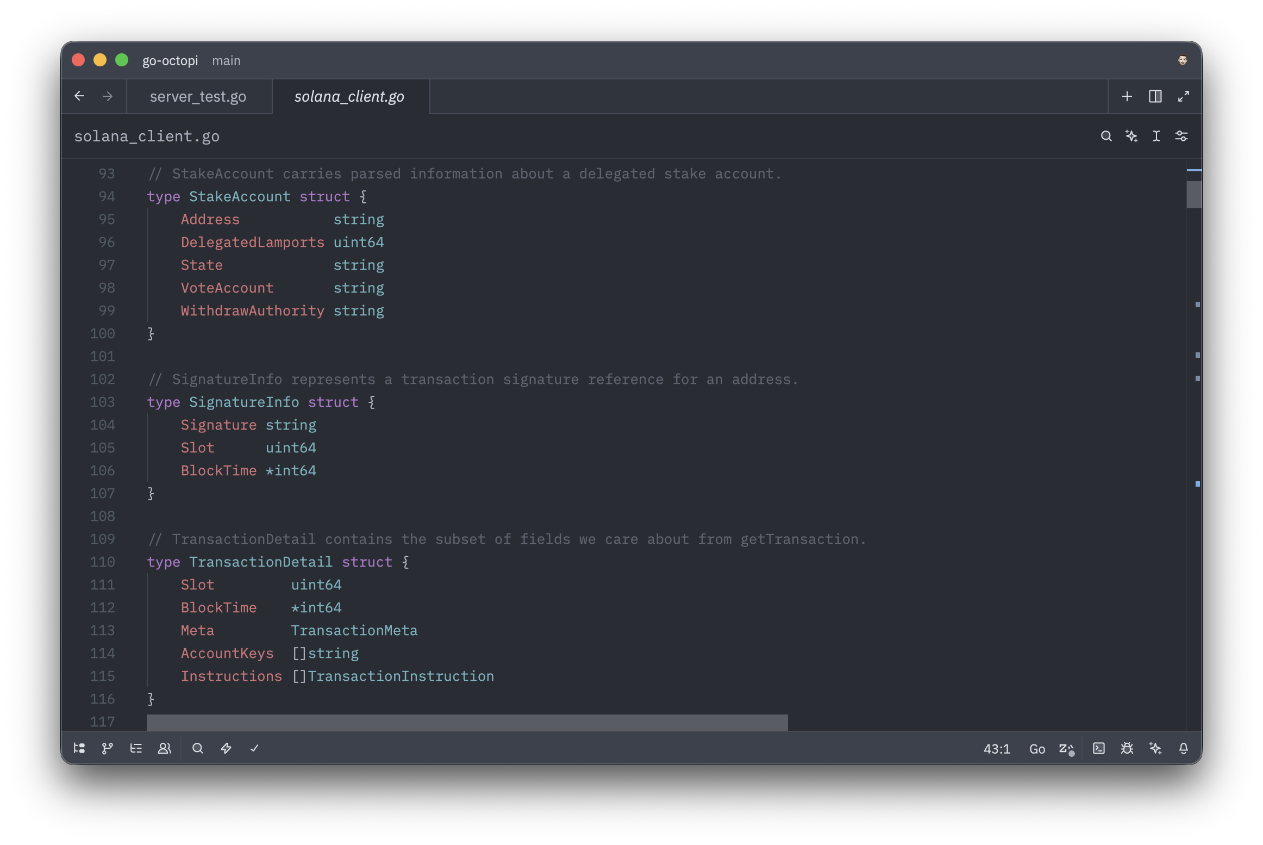Navigate back using the left arrow

(79, 96)
